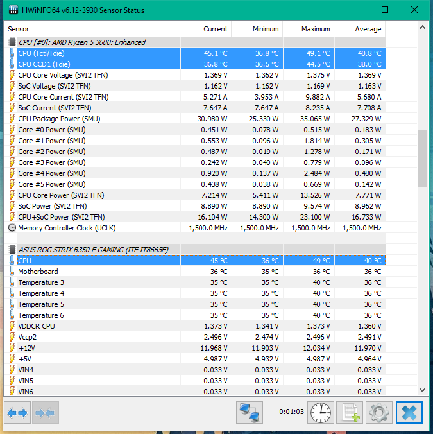Close sensors with the blue X button
The width and height of the screenshot is (433, 434).
(x=409, y=413)
